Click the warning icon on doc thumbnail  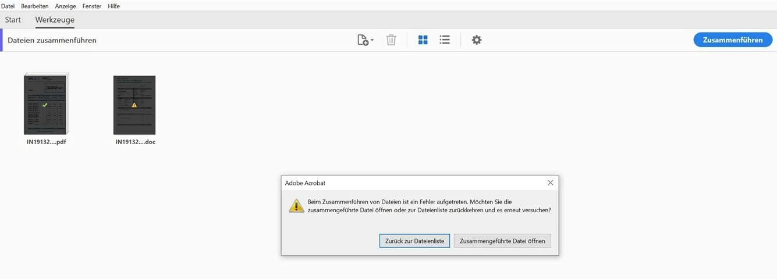point(134,105)
